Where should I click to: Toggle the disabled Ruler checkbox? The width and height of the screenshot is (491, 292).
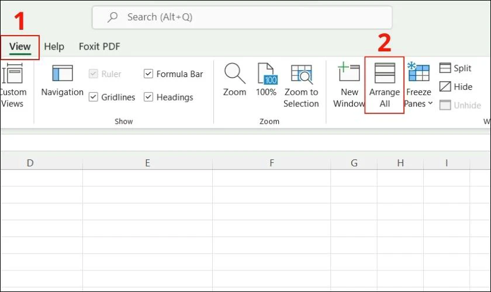94,74
